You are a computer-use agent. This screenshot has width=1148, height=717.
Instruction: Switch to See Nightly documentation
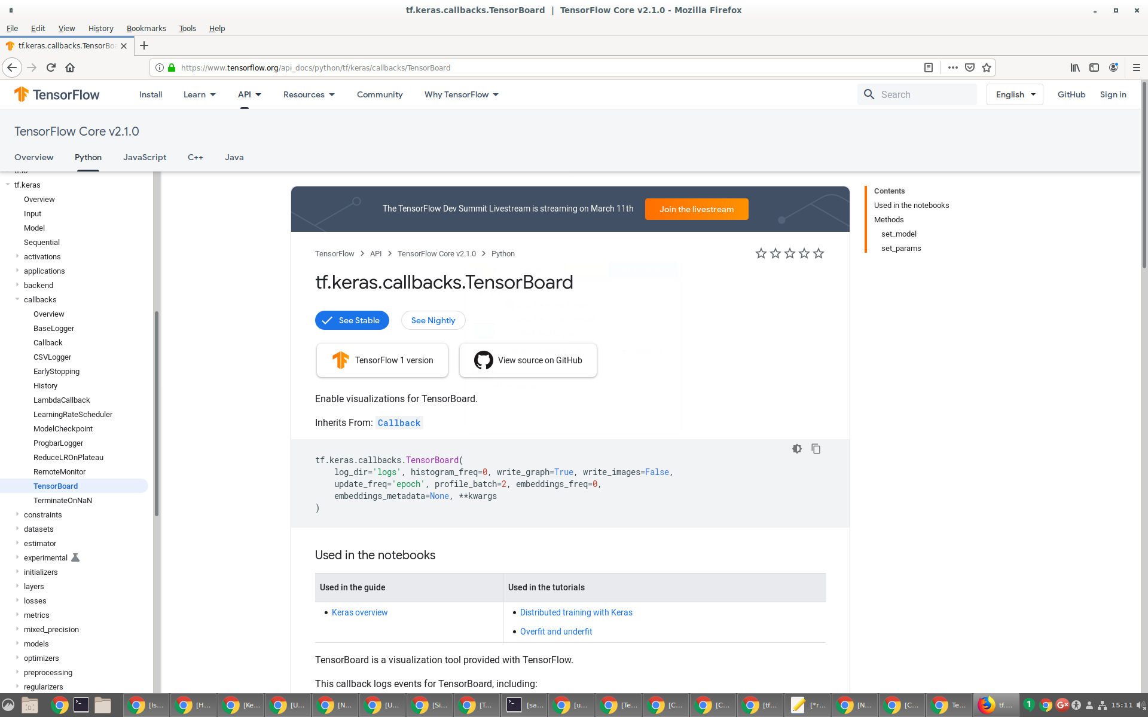[x=433, y=320]
